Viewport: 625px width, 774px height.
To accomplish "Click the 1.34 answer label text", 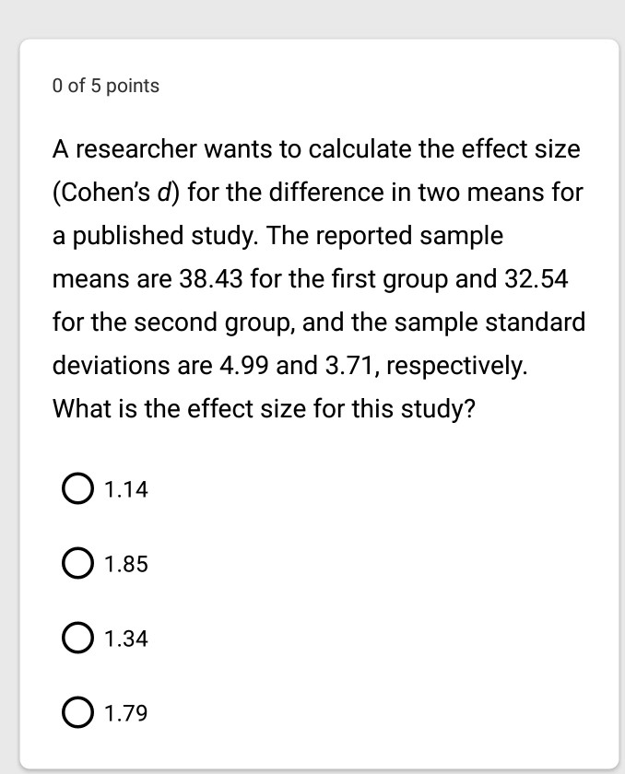I will pyautogui.click(x=126, y=639).
